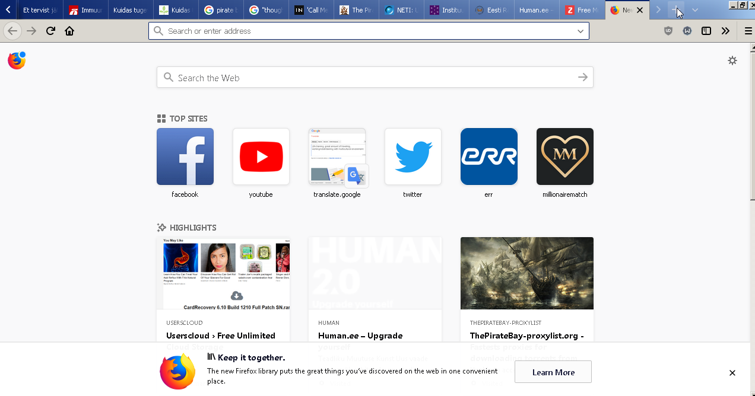755x396 pixels.
Task: Open a new tab with plus button
Action: [676, 10]
